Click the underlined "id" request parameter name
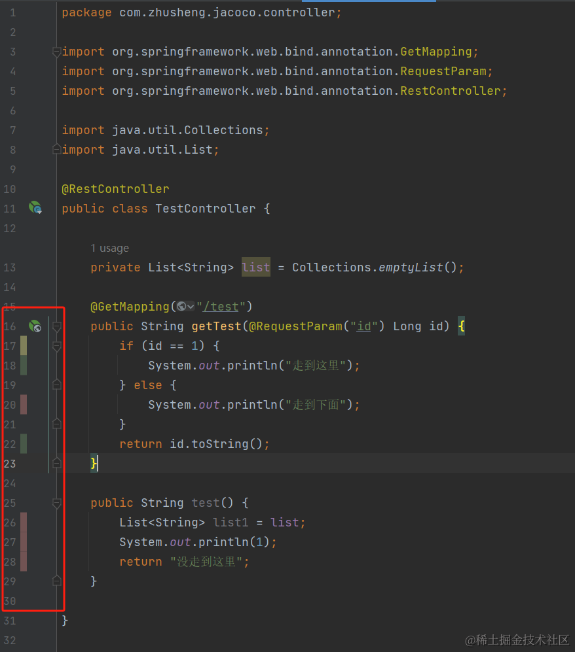 (x=364, y=326)
